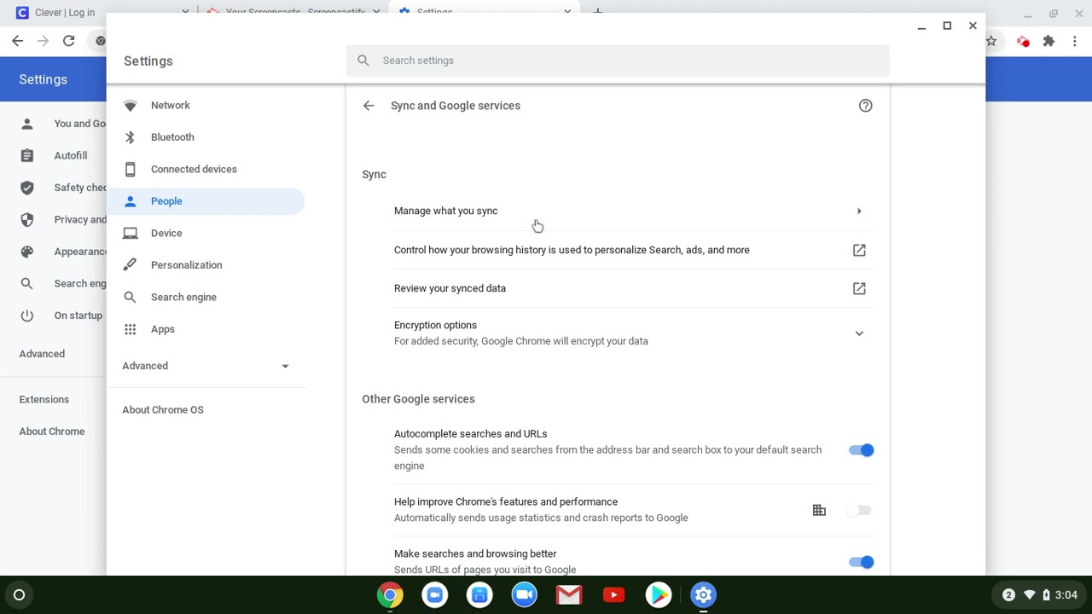Click Extensions in background Chrome settings
The image size is (1092, 614).
[x=44, y=399]
